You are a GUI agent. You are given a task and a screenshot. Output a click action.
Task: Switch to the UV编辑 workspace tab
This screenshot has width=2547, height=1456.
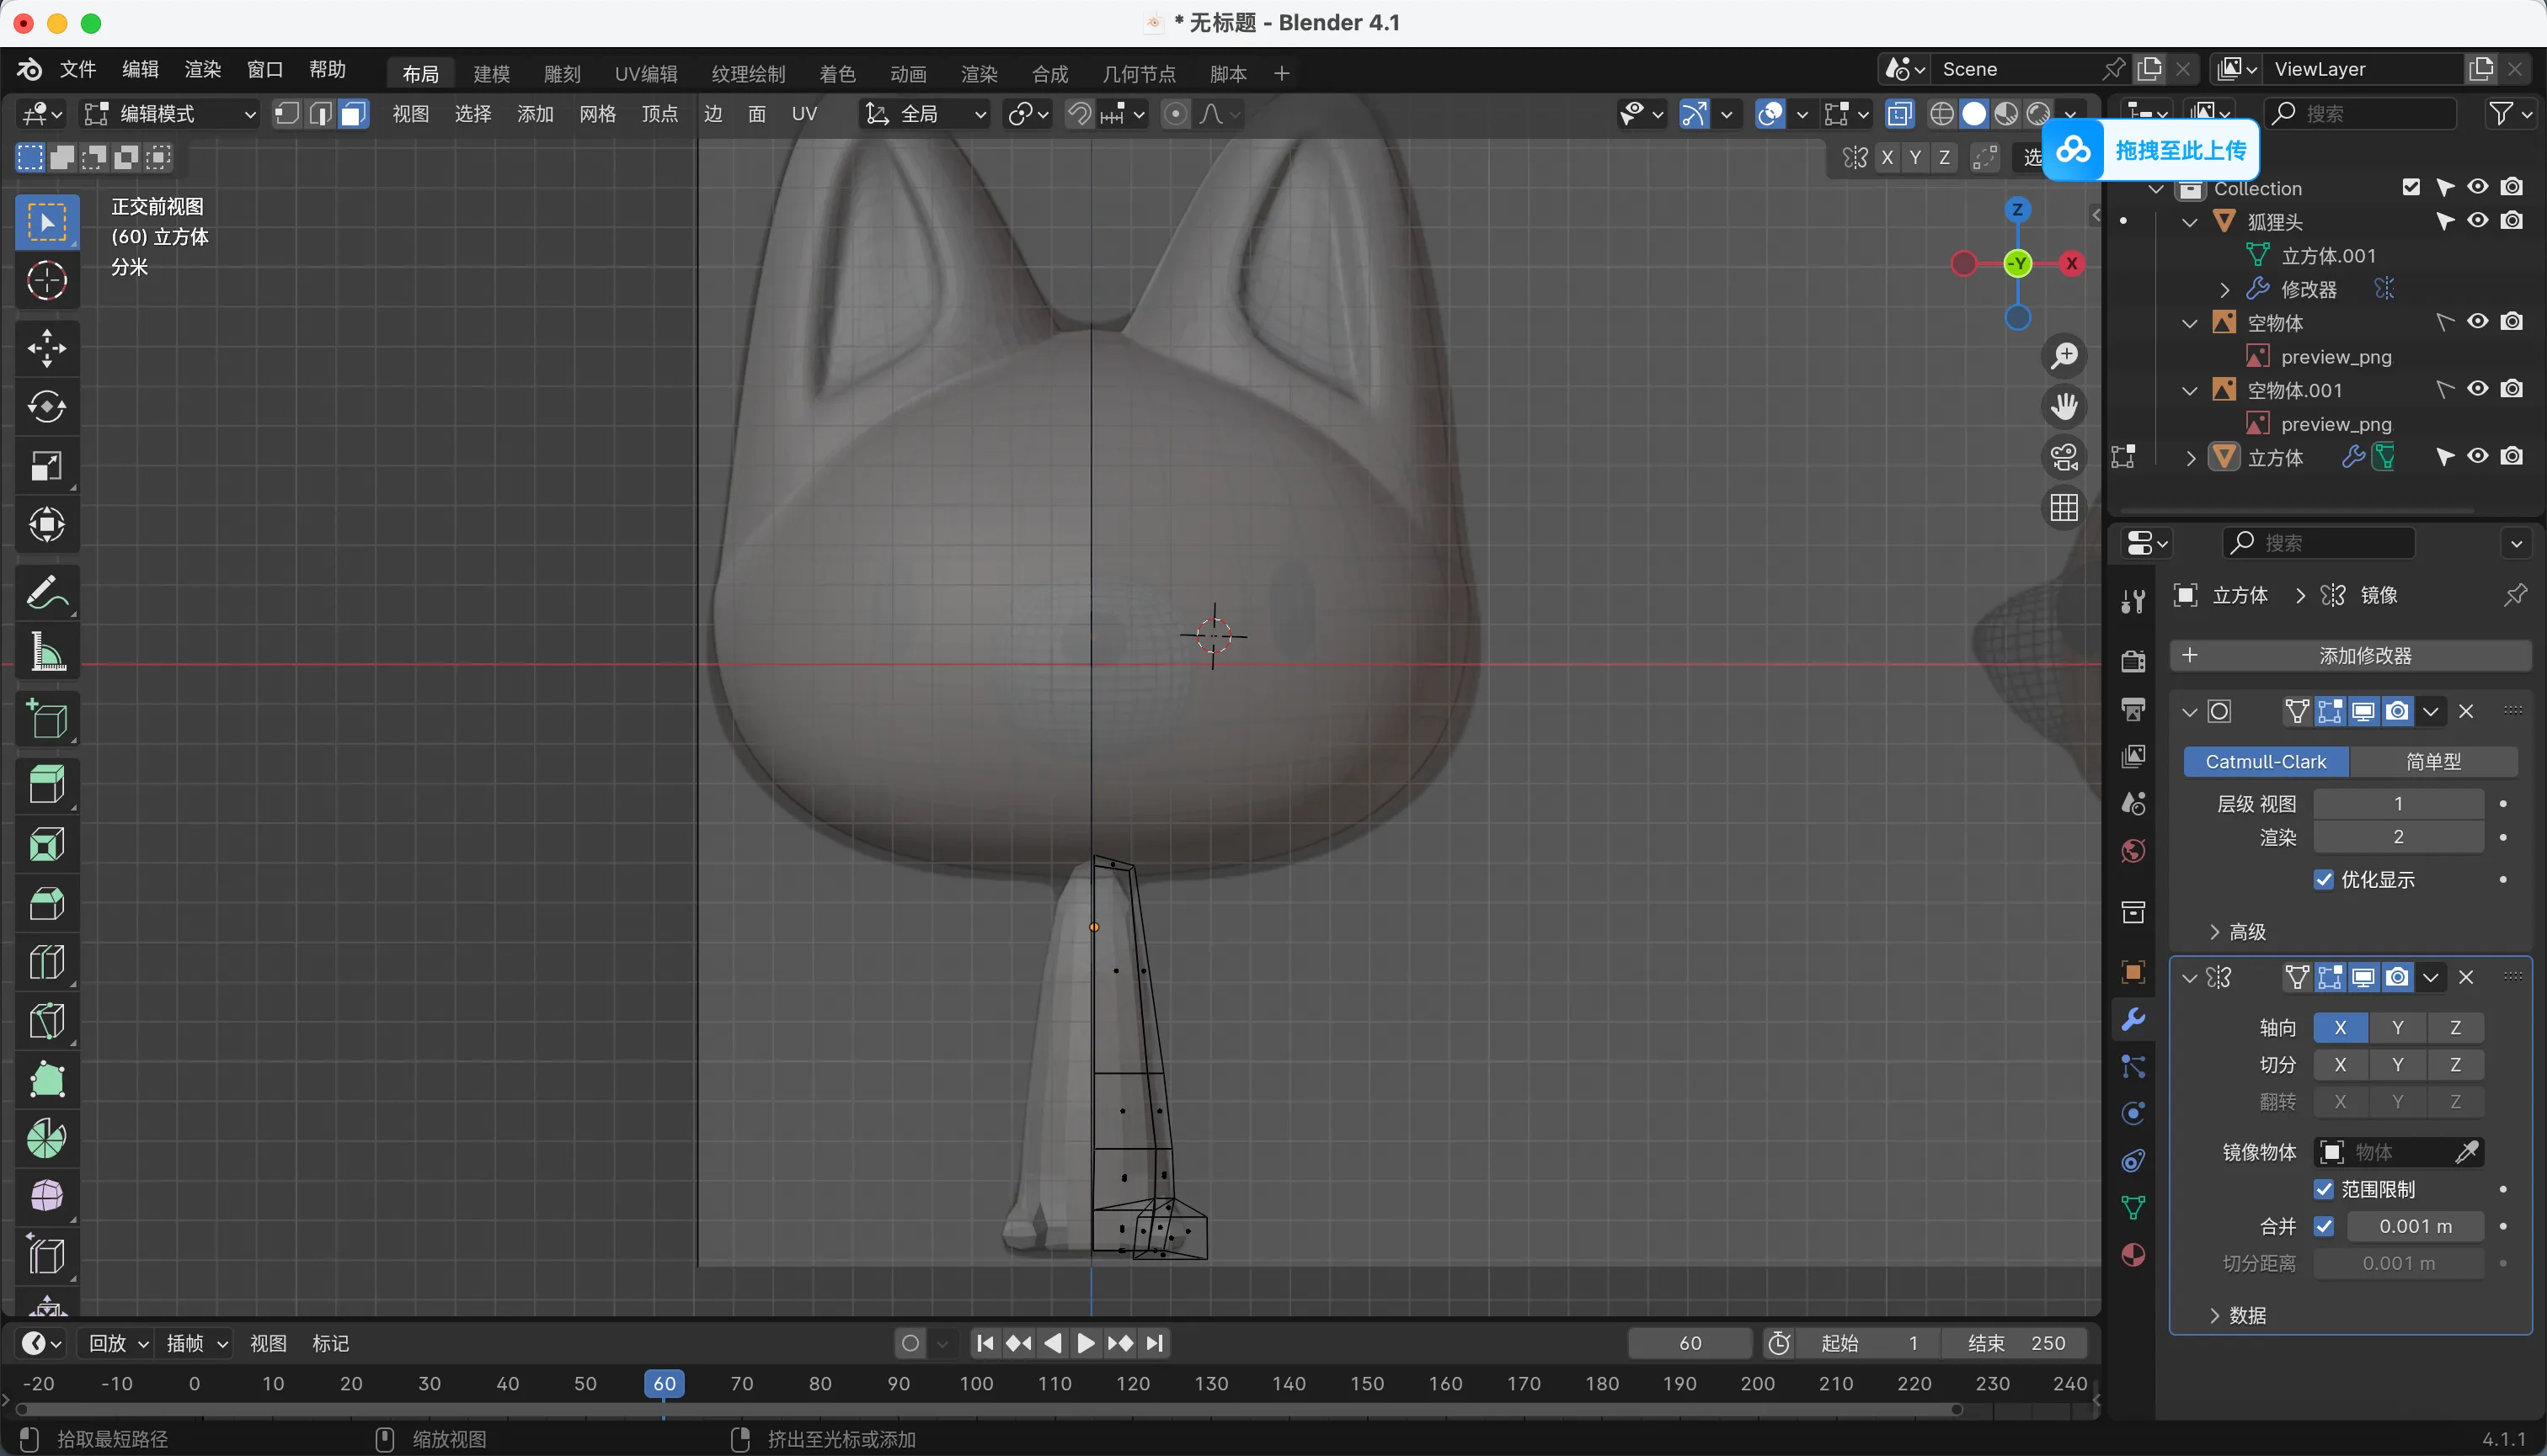click(645, 74)
